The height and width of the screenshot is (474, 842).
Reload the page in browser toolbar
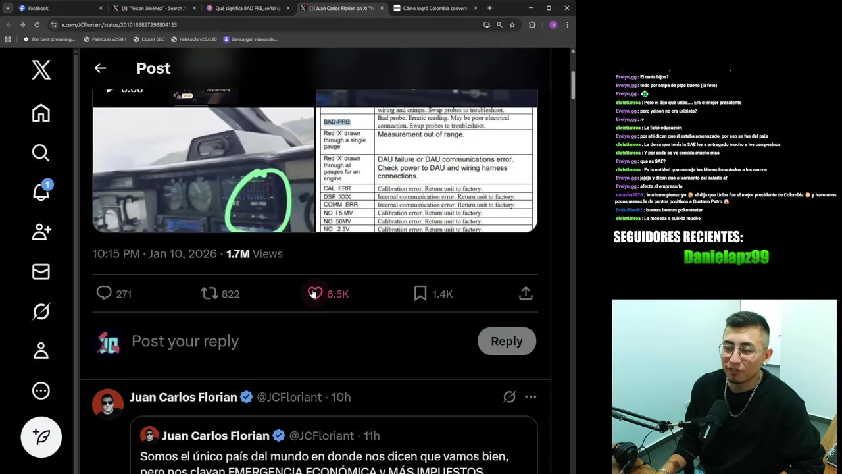tap(37, 24)
